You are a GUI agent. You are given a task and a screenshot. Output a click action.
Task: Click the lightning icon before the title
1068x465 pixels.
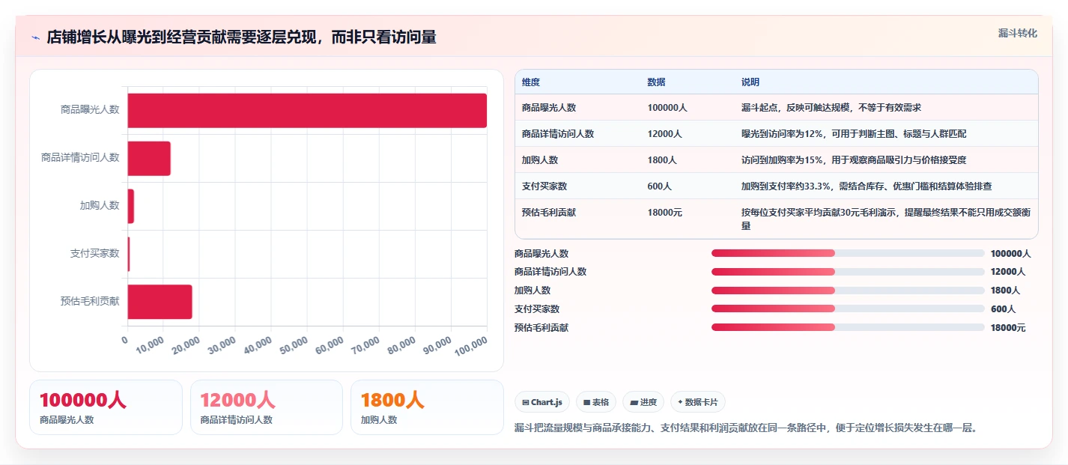(x=36, y=37)
